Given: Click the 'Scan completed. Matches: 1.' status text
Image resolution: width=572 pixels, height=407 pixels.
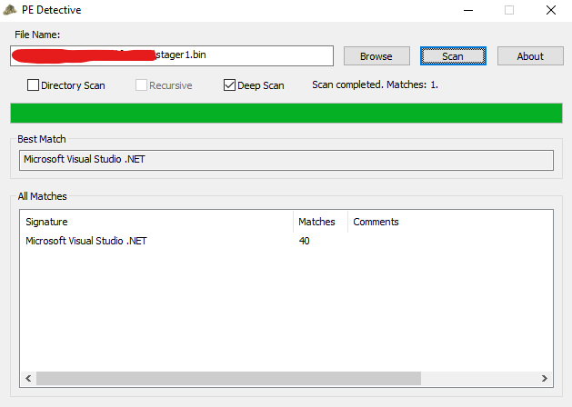Looking at the screenshot, I should pos(375,84).
